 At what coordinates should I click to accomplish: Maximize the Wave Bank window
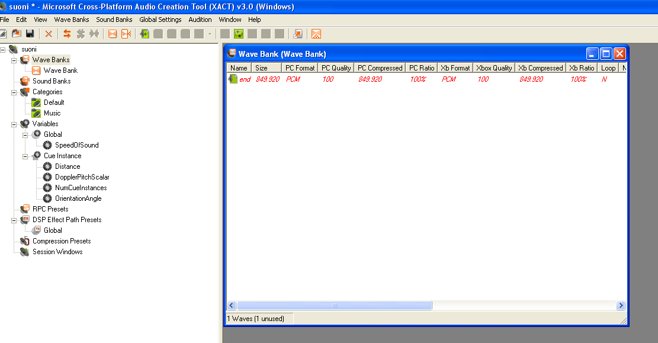coord(606,54)
